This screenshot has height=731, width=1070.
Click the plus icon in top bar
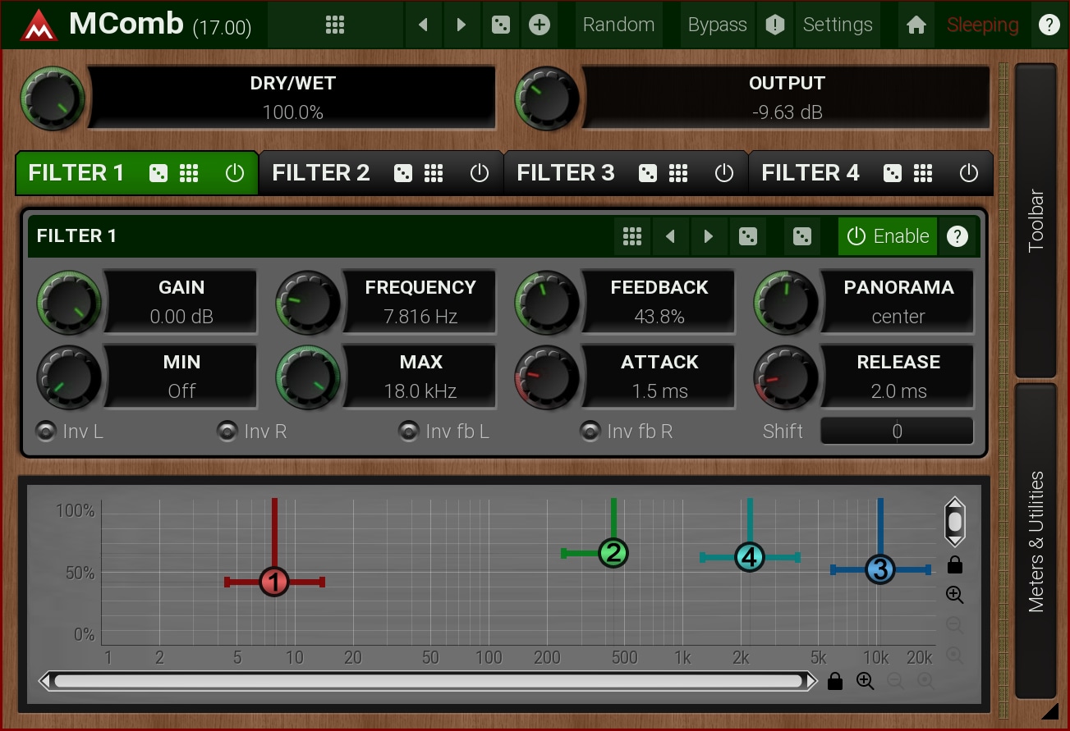(539, 25)
